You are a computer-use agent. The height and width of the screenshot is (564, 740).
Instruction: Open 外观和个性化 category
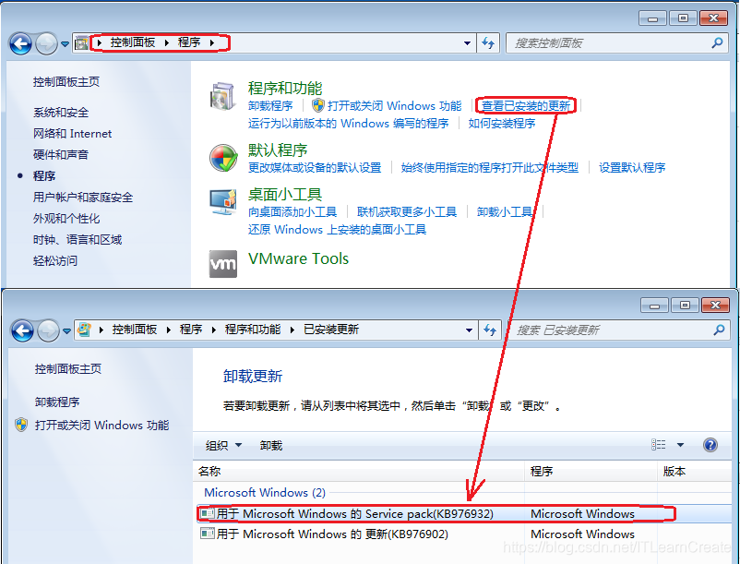66,219
